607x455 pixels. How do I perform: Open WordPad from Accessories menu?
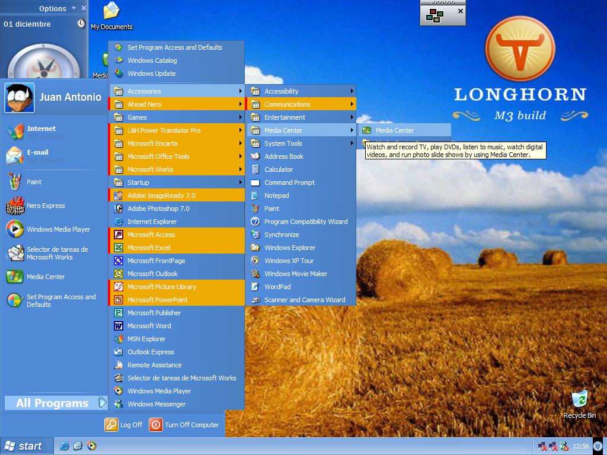pyautogui.click(x=301, y=287)
